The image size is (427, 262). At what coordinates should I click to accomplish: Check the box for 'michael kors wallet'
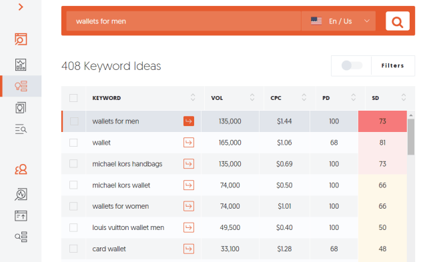click(73, 185)
